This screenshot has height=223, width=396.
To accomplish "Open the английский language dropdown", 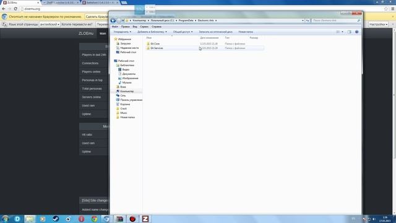I will [49, 24].
